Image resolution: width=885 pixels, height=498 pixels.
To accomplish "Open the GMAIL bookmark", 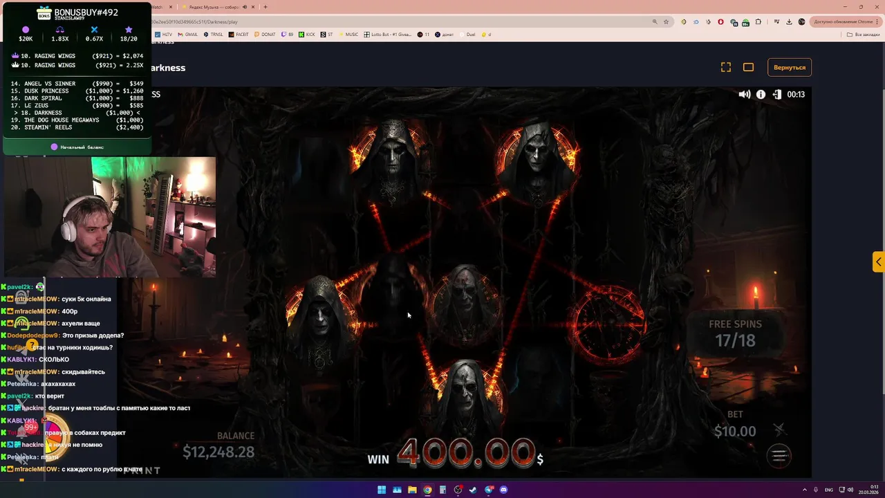I will click(x=187, y=34).
